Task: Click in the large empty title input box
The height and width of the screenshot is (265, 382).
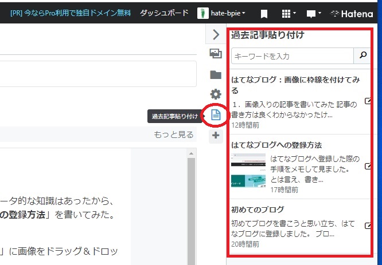Action: pos(98,74)
